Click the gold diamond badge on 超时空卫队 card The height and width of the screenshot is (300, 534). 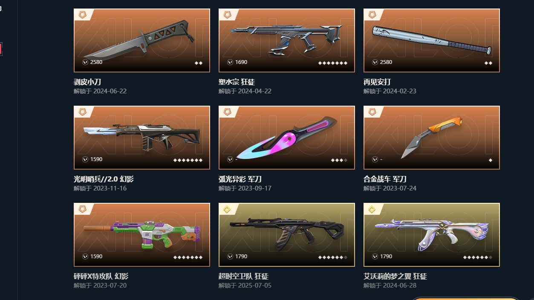click(227, 209)
